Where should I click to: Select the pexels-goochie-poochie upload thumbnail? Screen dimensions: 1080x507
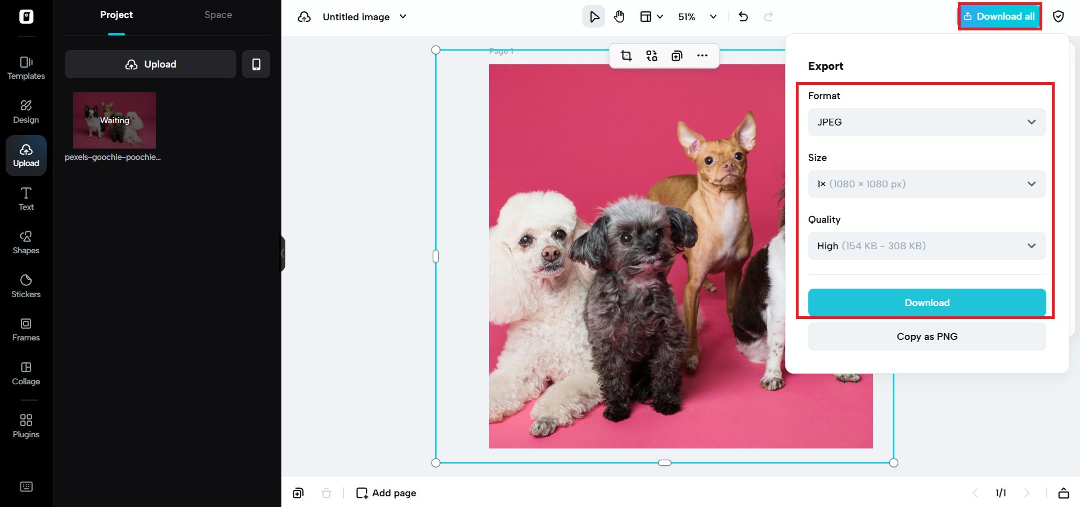click(x=113, y=120)
